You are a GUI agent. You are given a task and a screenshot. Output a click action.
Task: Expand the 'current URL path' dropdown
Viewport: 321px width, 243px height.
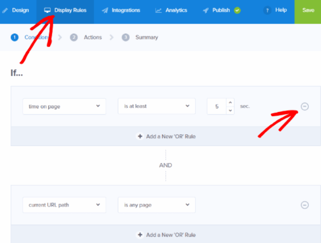(x=64, y=205)
